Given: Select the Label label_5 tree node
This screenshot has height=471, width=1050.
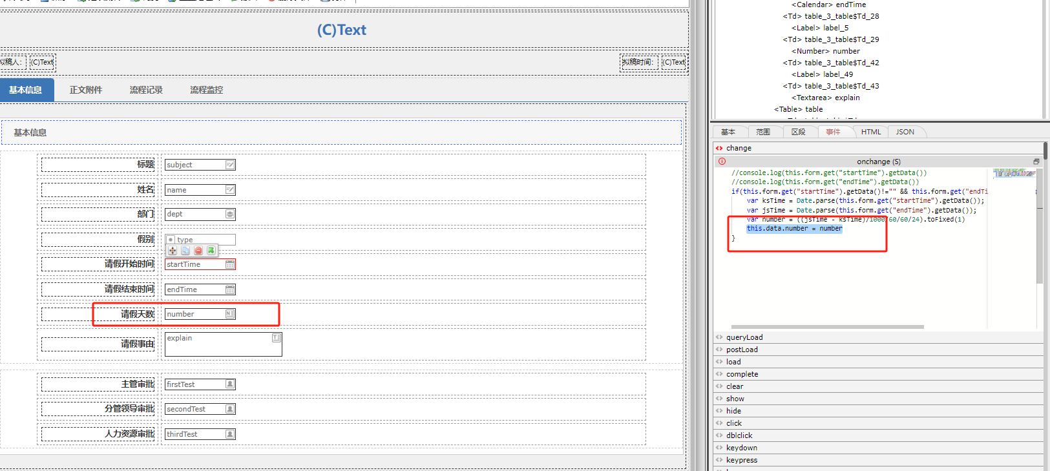Looking at the screenshot, I should pyautogui.click(x=820, y=28).
